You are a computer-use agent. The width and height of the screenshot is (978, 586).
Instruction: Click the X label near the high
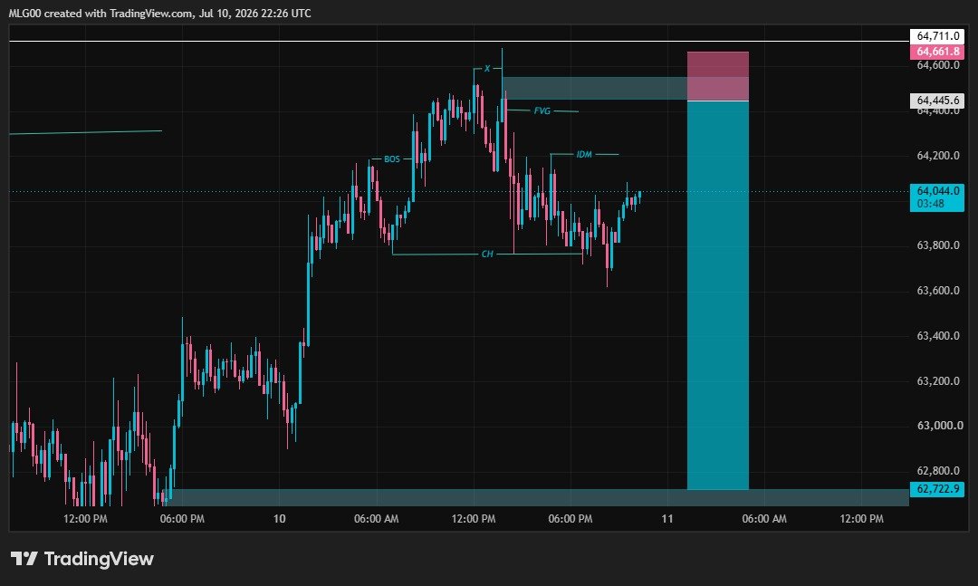click(x=487, y=69)
